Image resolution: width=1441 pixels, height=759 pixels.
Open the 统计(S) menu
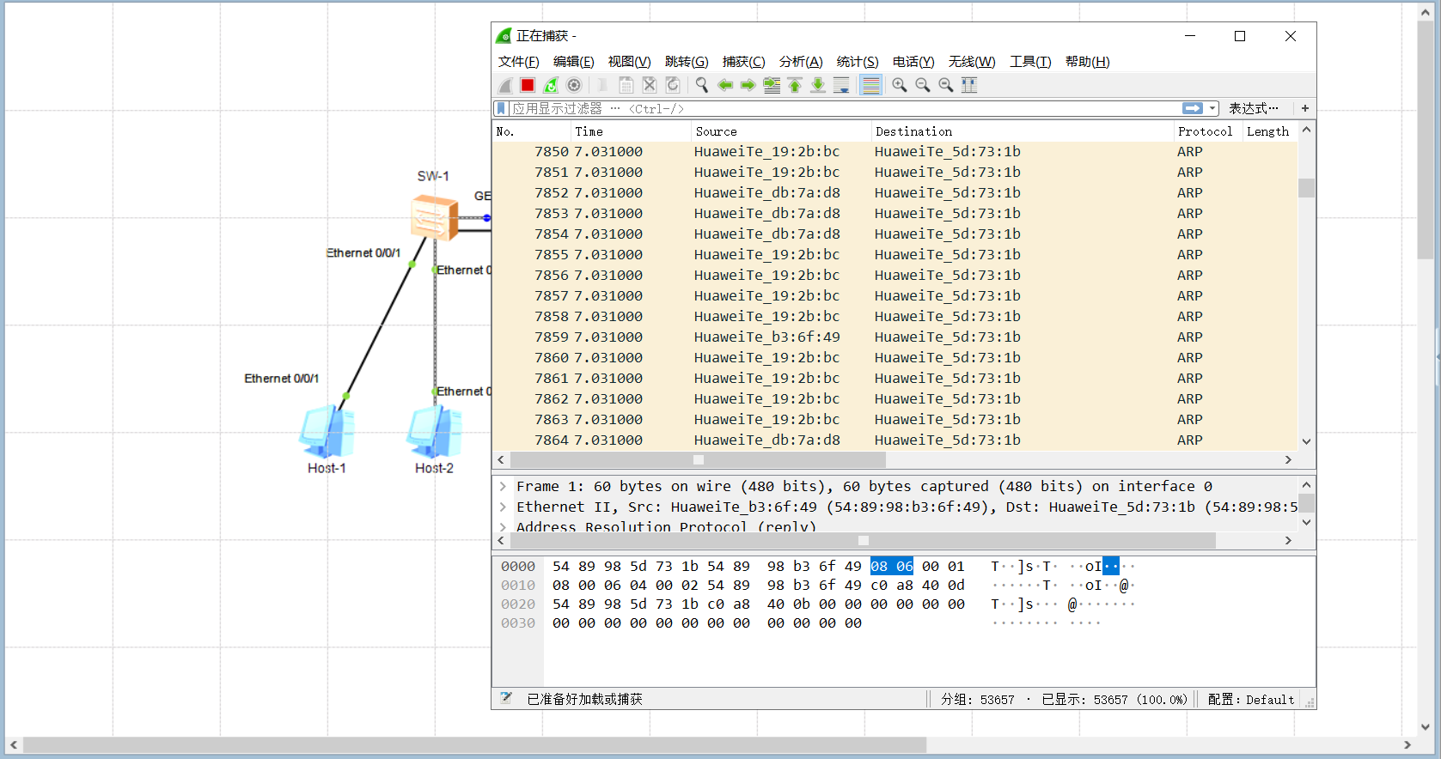pos(858,62)
